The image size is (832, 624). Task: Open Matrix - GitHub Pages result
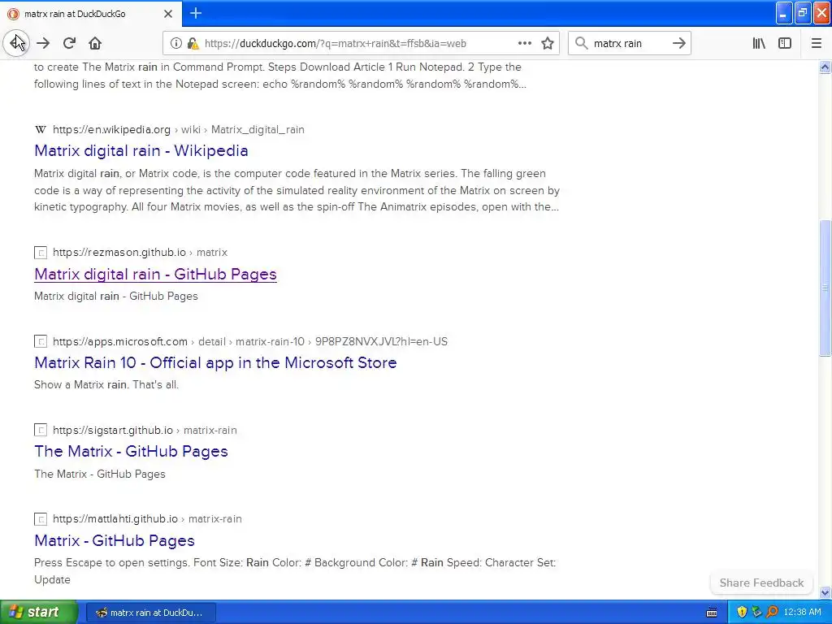115,540
